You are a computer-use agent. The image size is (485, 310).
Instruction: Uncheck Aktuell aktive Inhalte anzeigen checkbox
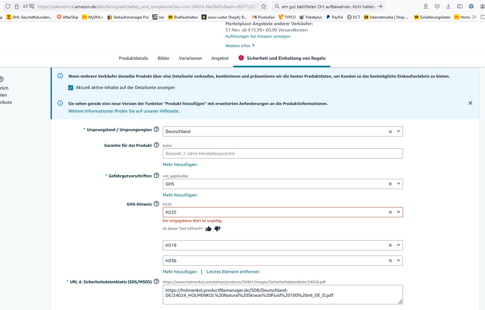71,88
